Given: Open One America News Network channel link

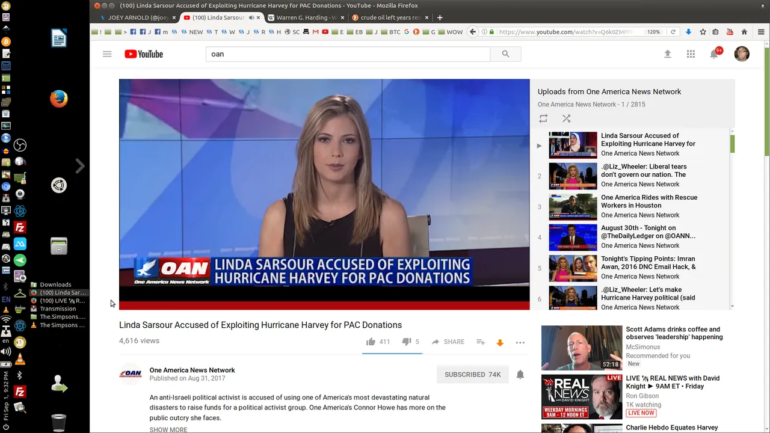Looking at the screenshot, I should pyautogui.click(x=192, y=370).
